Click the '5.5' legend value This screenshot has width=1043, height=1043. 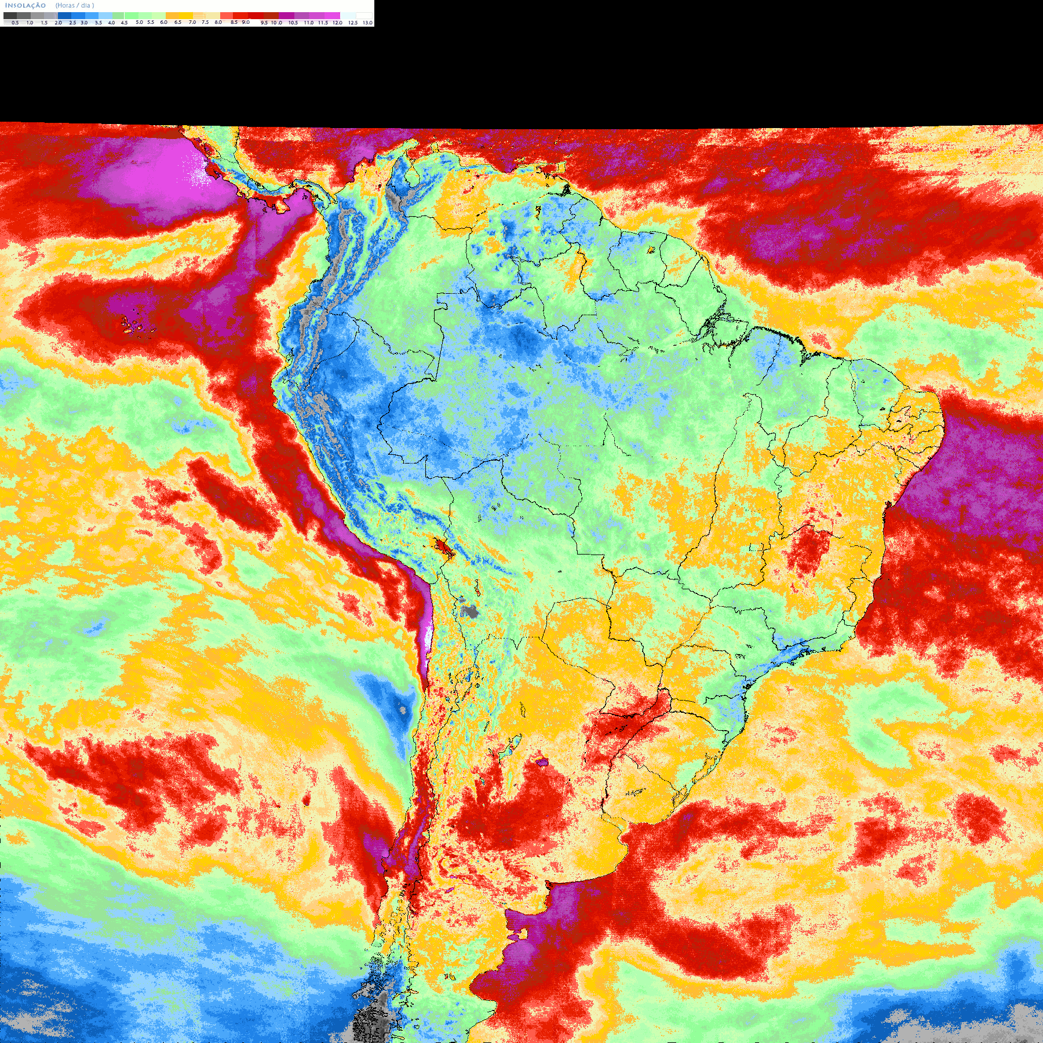click(x=151, y=22)
